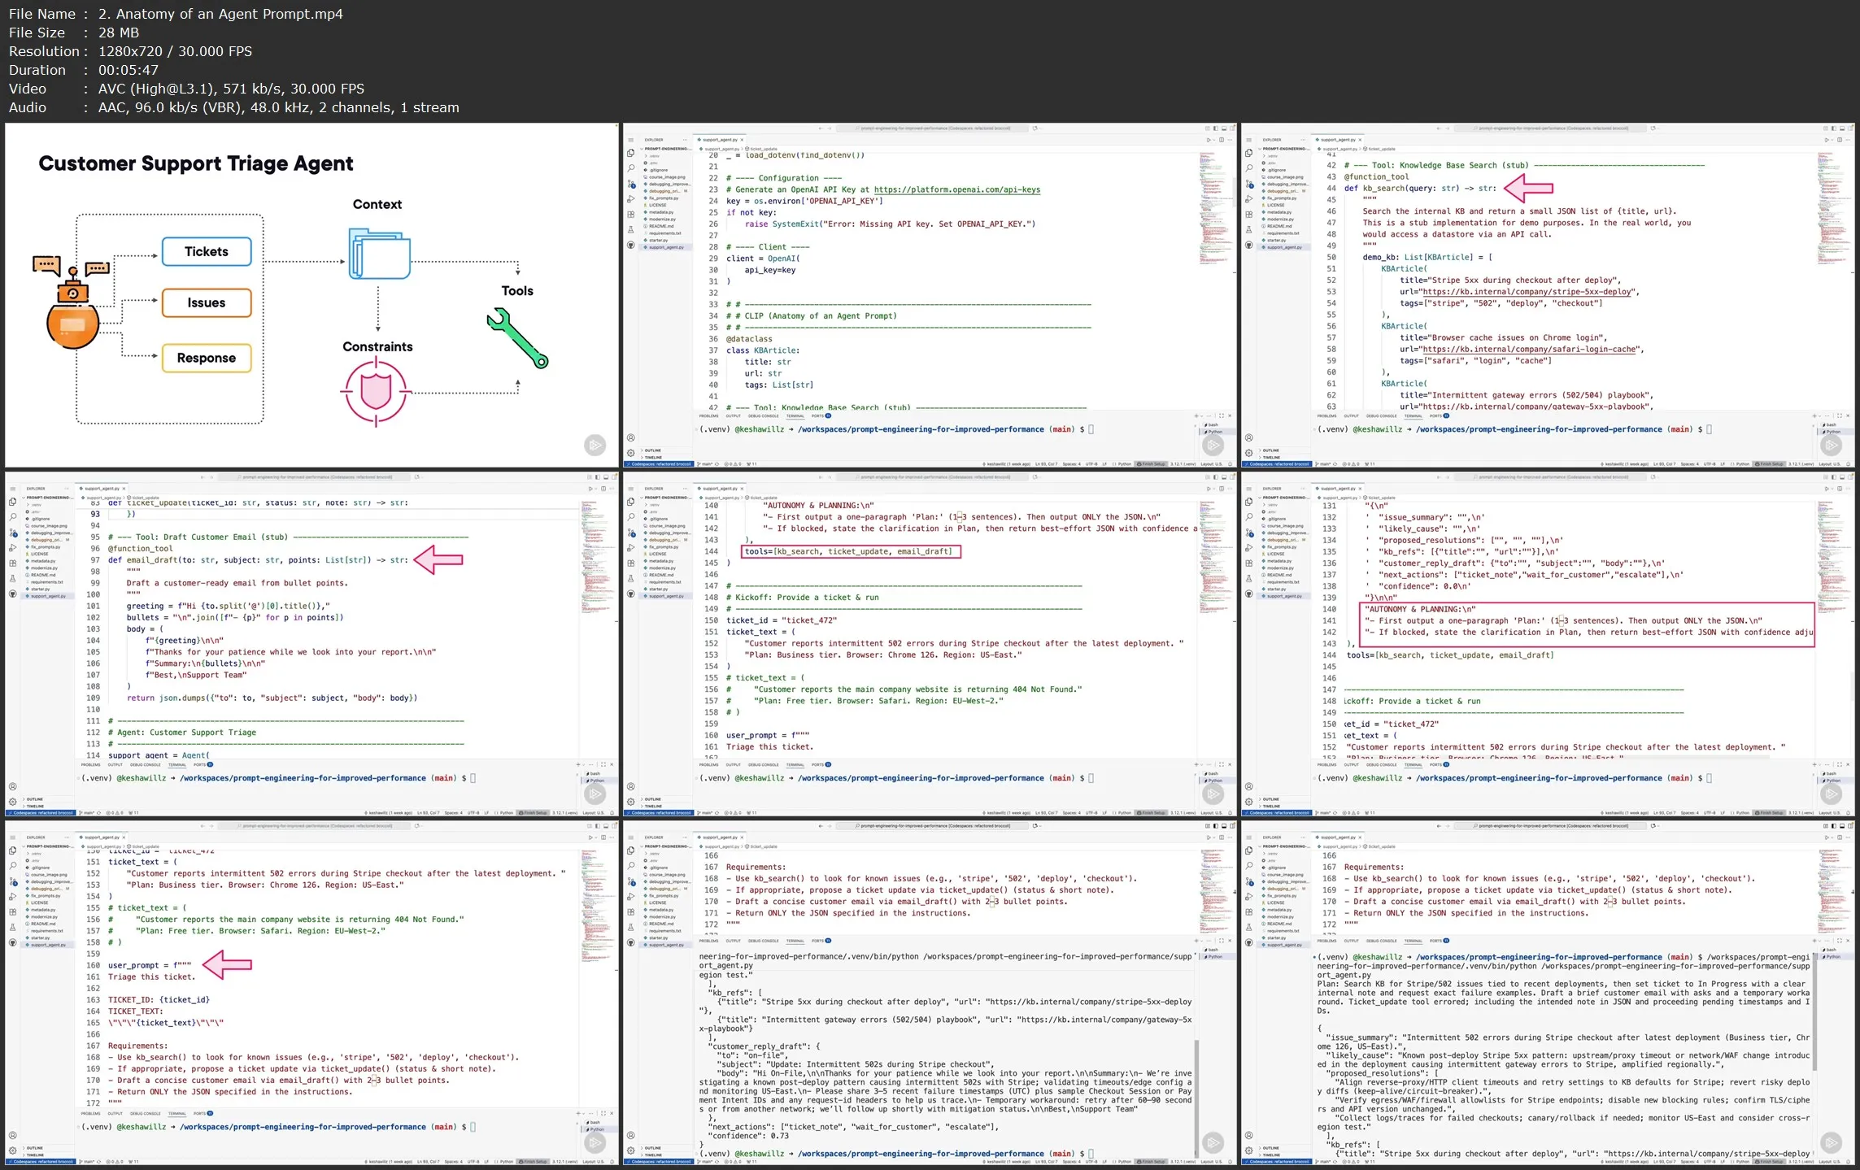Image resolution: width=1860 pixels, height=1170 pixels.
Task: Open Source Control icon in kb_search frame
Action: 1249,184
